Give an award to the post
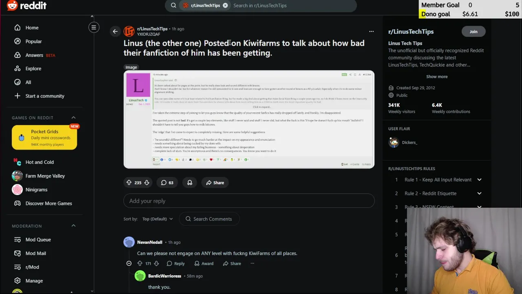Screen dimensions: 522x294 coord(190,183)
